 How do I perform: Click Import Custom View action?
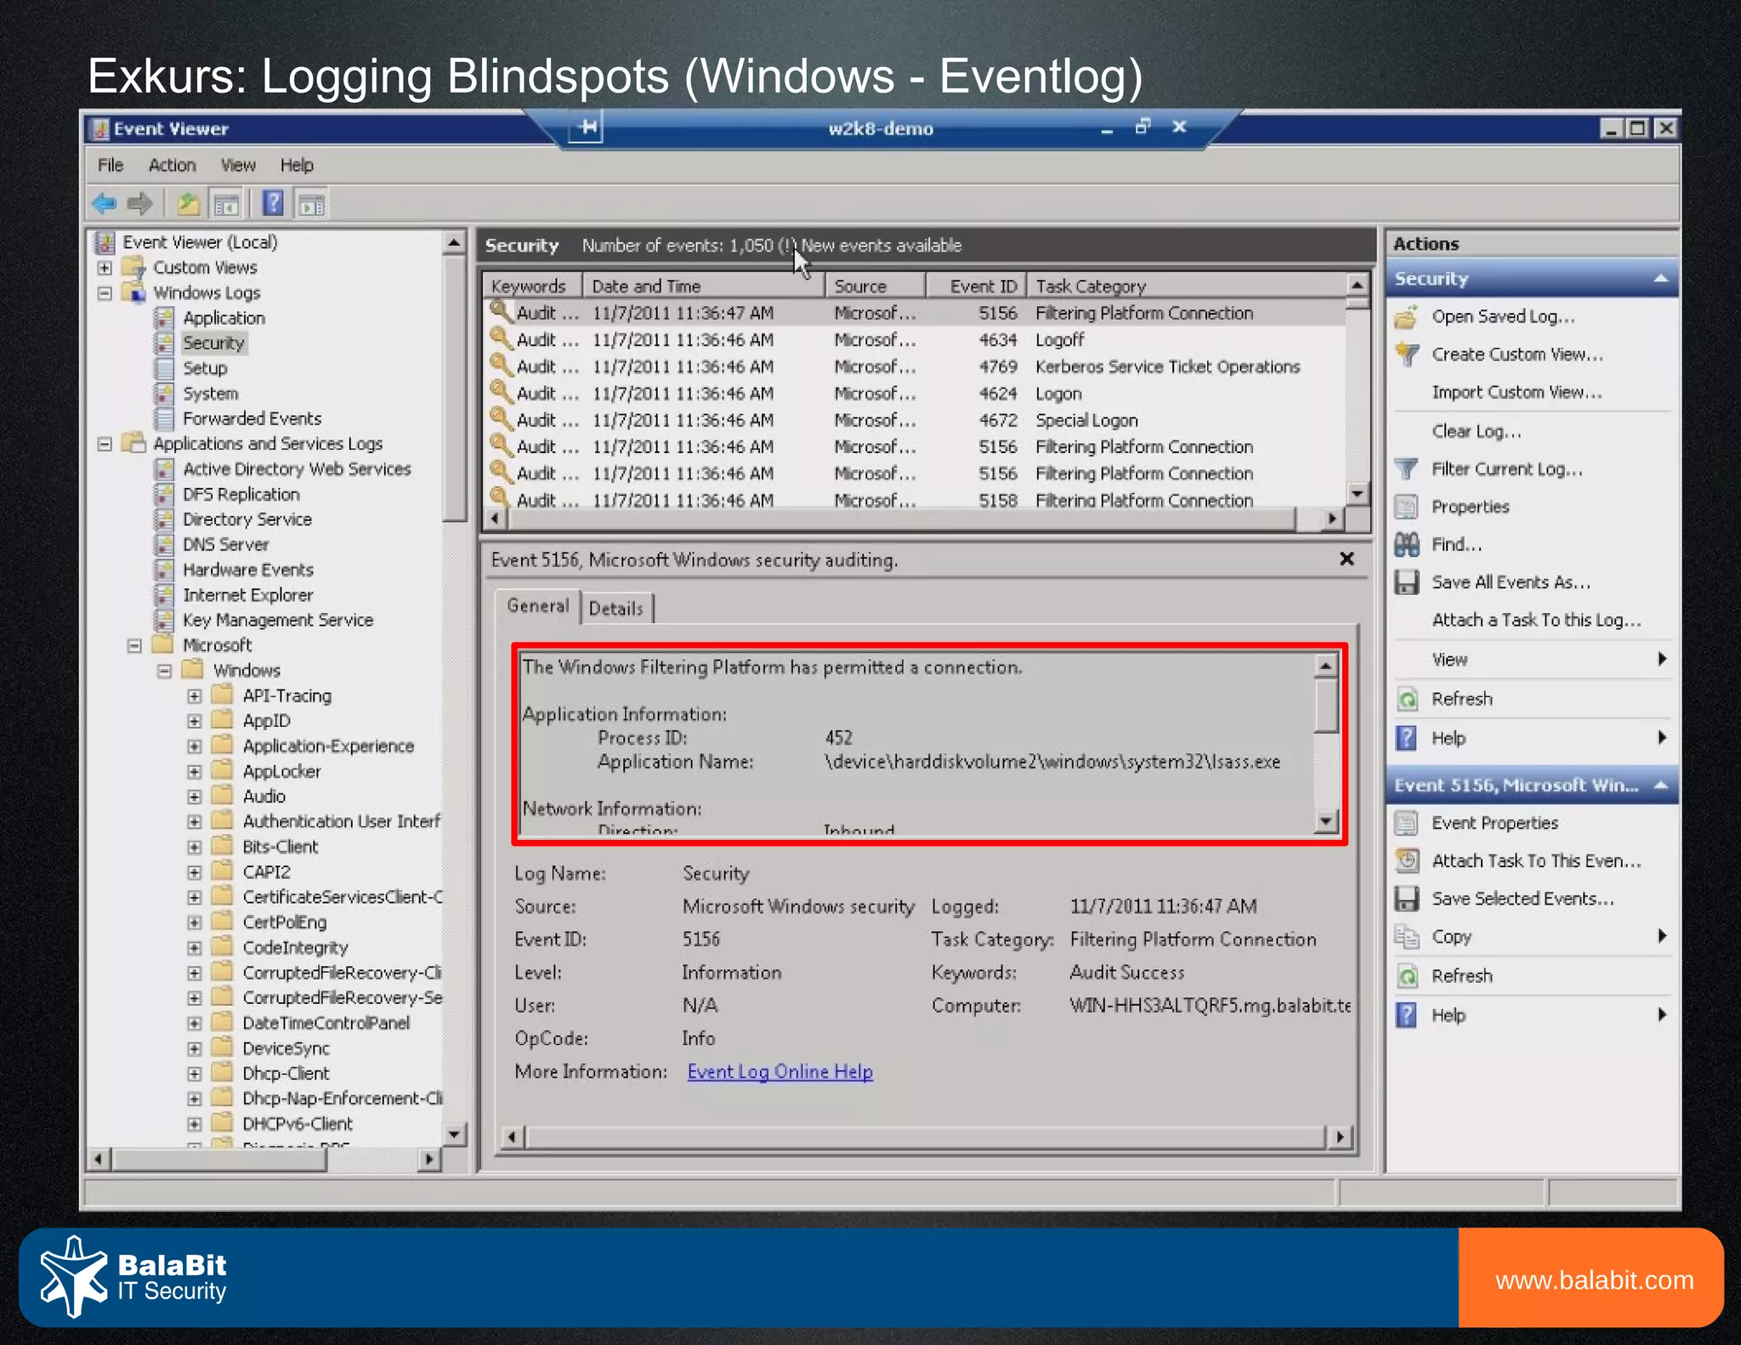(1517, 392)
